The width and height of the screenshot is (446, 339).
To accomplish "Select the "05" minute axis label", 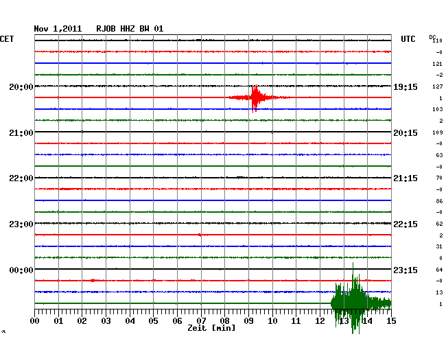I will click(x=153, y=320).
